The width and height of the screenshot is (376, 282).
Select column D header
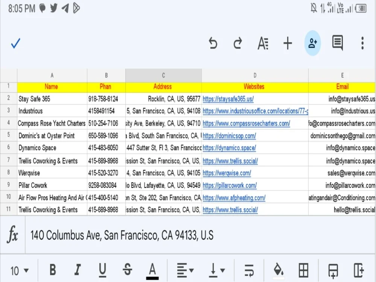point(255,75)
